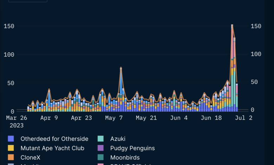Click the right y-axis 100 label
Screen dimensions: 274x165
[x=256, y=54]
